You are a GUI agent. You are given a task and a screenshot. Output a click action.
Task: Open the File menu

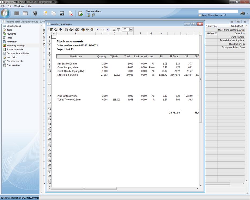click(x=3, y=6)
